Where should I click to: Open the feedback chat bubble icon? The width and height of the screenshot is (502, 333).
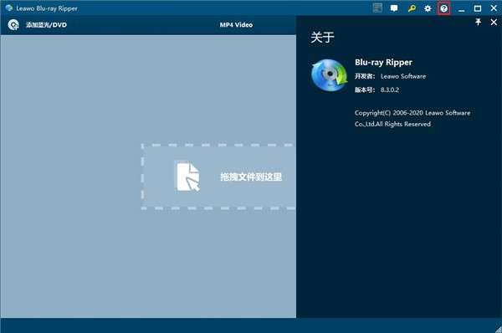(x=394, y=8)
